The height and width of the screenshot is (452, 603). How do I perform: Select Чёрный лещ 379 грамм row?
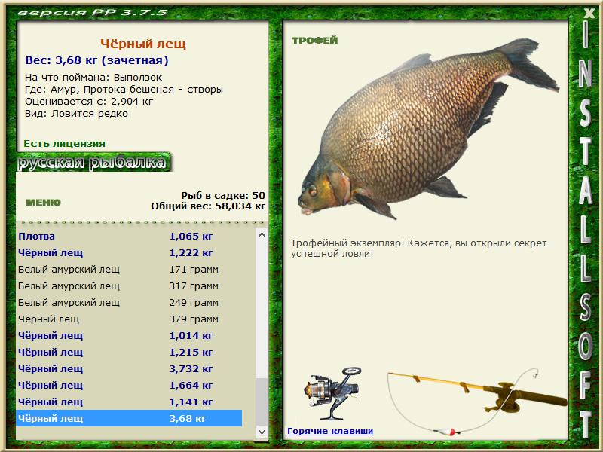pos(129,319)
